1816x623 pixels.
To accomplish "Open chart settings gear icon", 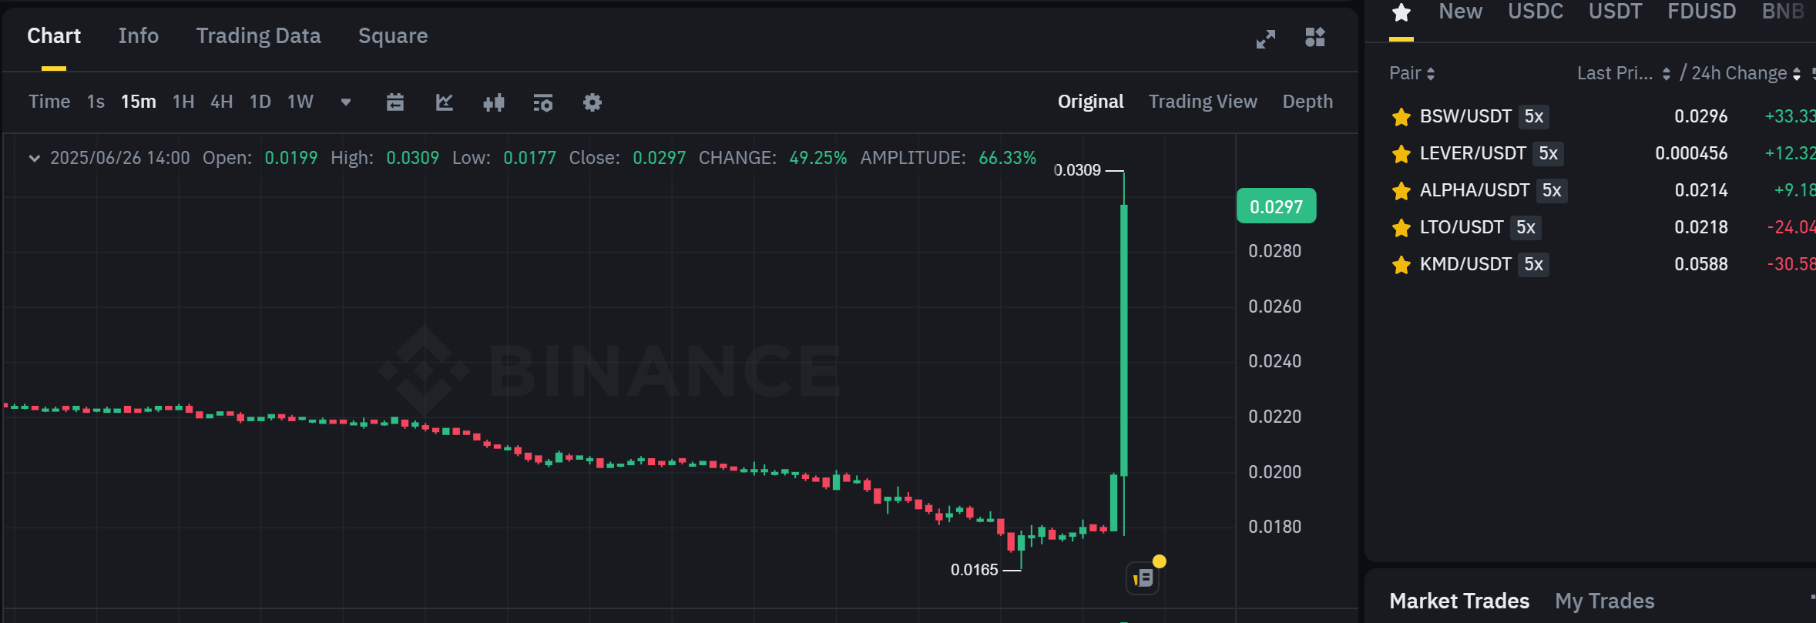I will 592,102.
